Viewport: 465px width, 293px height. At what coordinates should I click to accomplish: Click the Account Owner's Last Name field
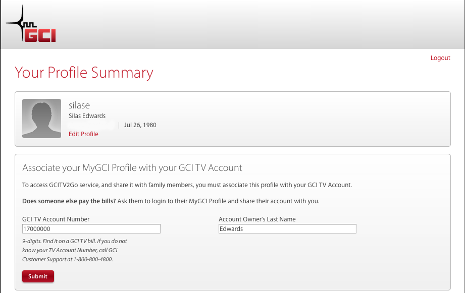(x=287, y=229)
